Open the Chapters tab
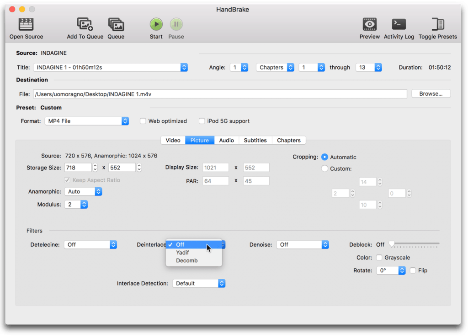Screen dimensions: 468x336 289,140
